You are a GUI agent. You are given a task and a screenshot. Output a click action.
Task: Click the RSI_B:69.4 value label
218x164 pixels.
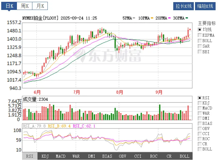(x=59, y=126)
